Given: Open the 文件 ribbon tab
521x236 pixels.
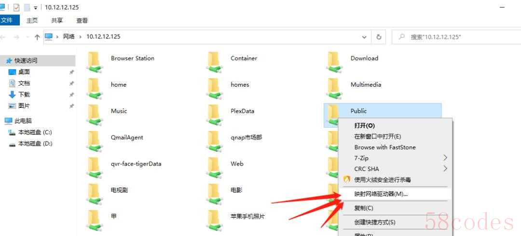Looking at the screenshot, I should 9,20.
